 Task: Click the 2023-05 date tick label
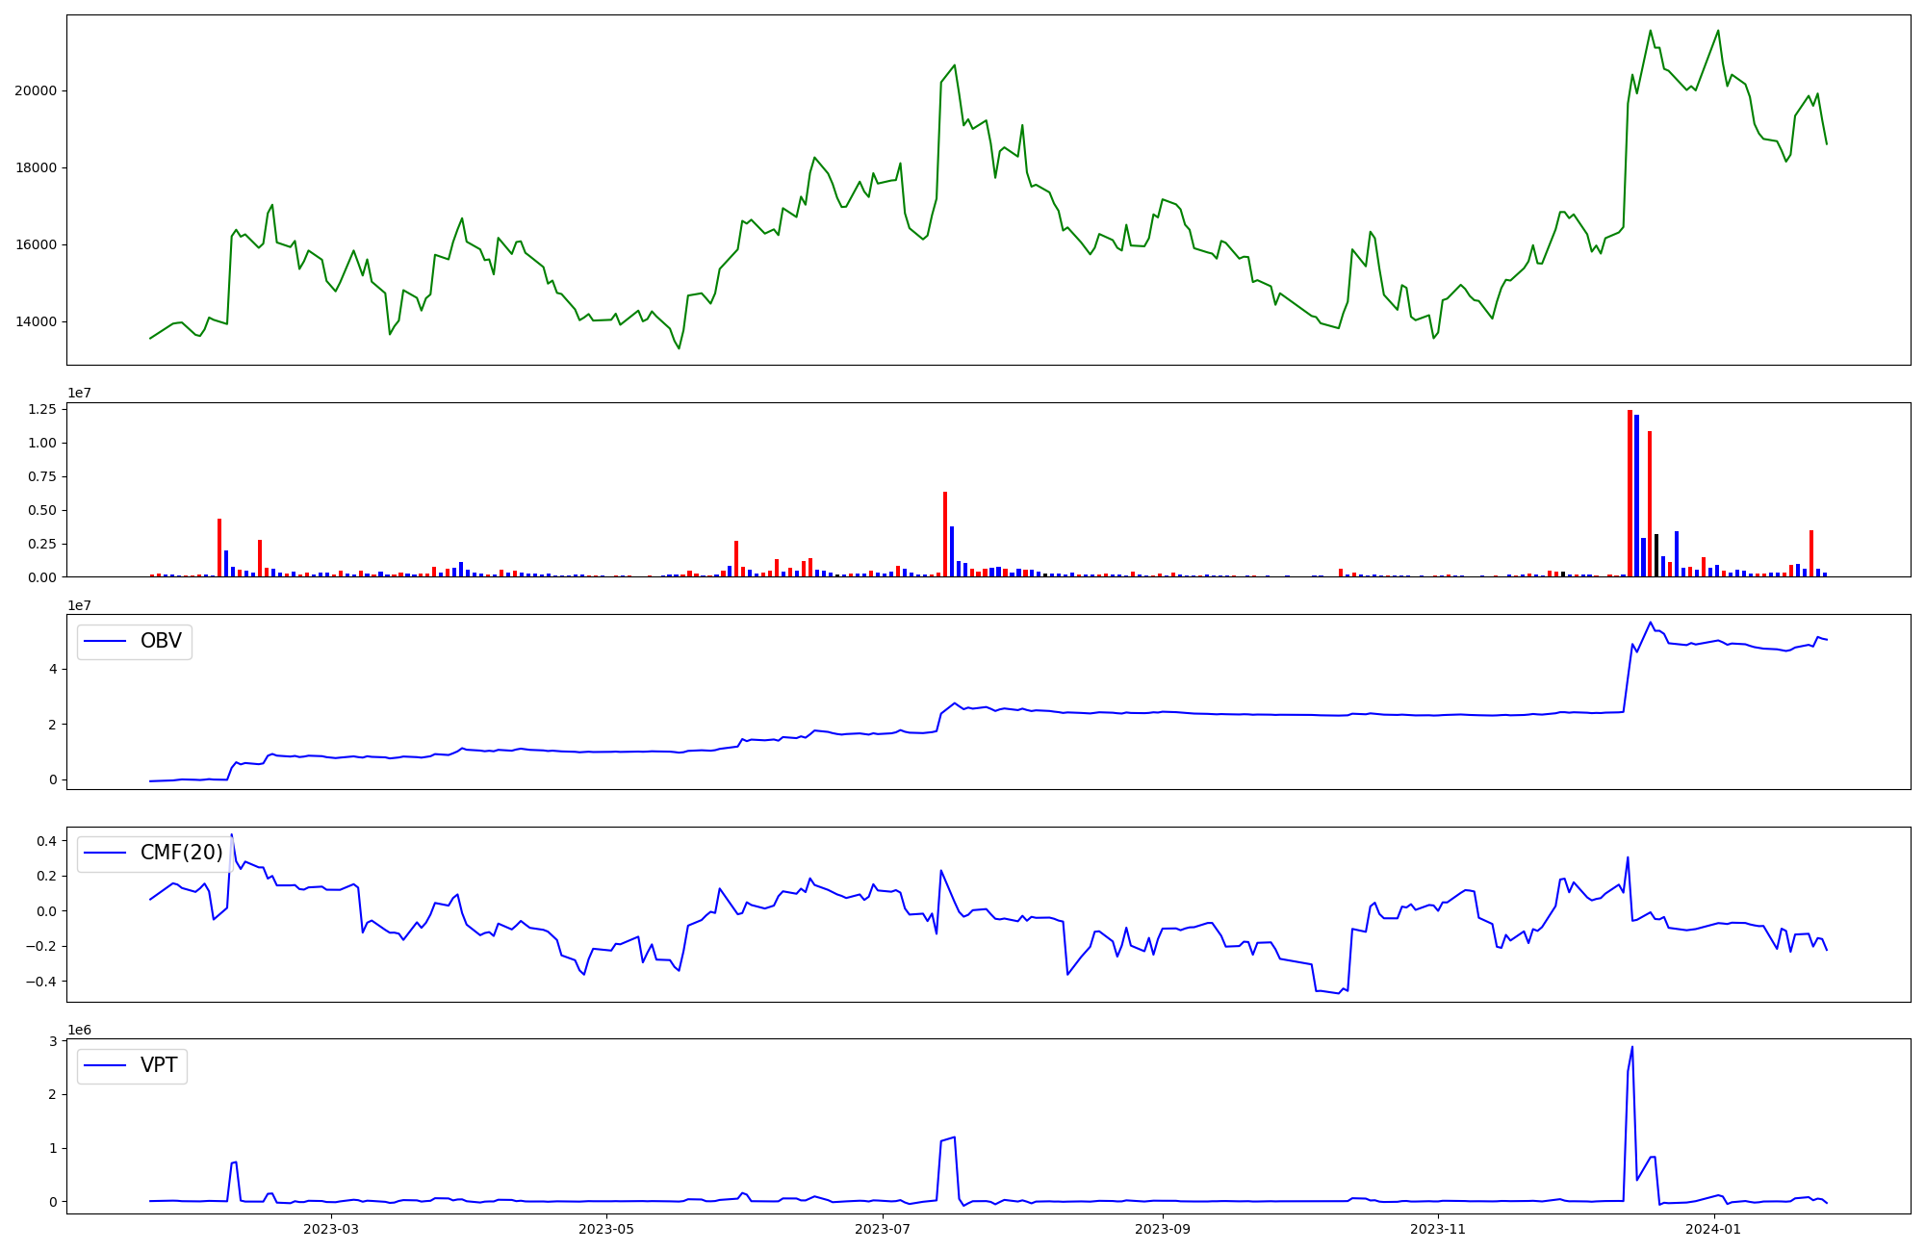pyautogui.click(x=606, y=1229)
